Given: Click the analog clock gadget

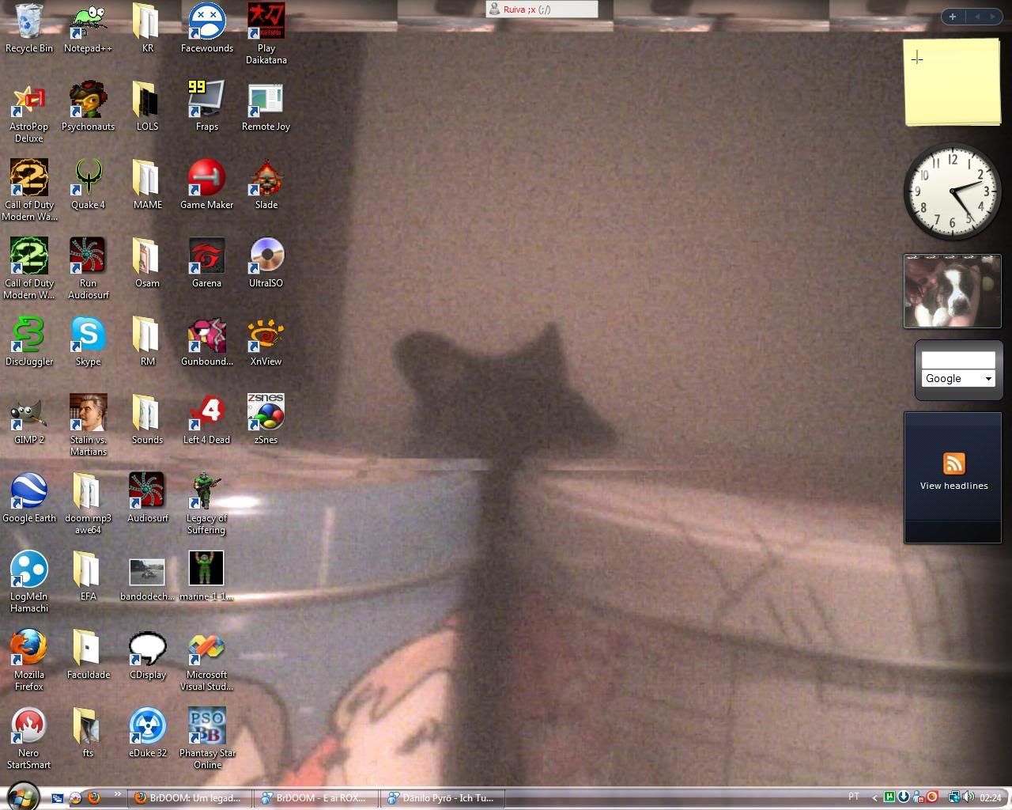Looking at the screenshot, I should (953, 191).
